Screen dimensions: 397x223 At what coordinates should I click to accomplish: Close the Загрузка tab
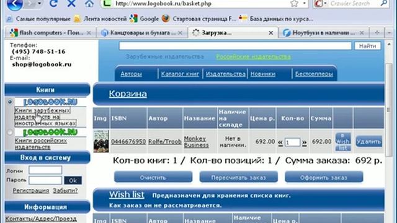coord(270,33)
